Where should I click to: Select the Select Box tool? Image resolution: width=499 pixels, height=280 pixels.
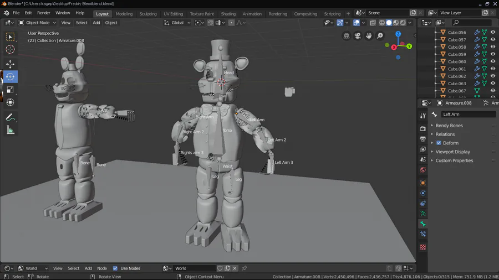coord(10,37)
